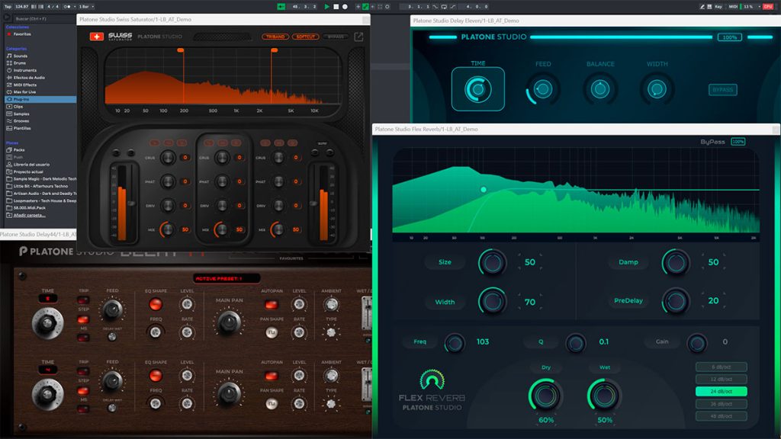Screen dimensions: 781x439
Task: Select Clips category in browser
Action: pos(18,107)
